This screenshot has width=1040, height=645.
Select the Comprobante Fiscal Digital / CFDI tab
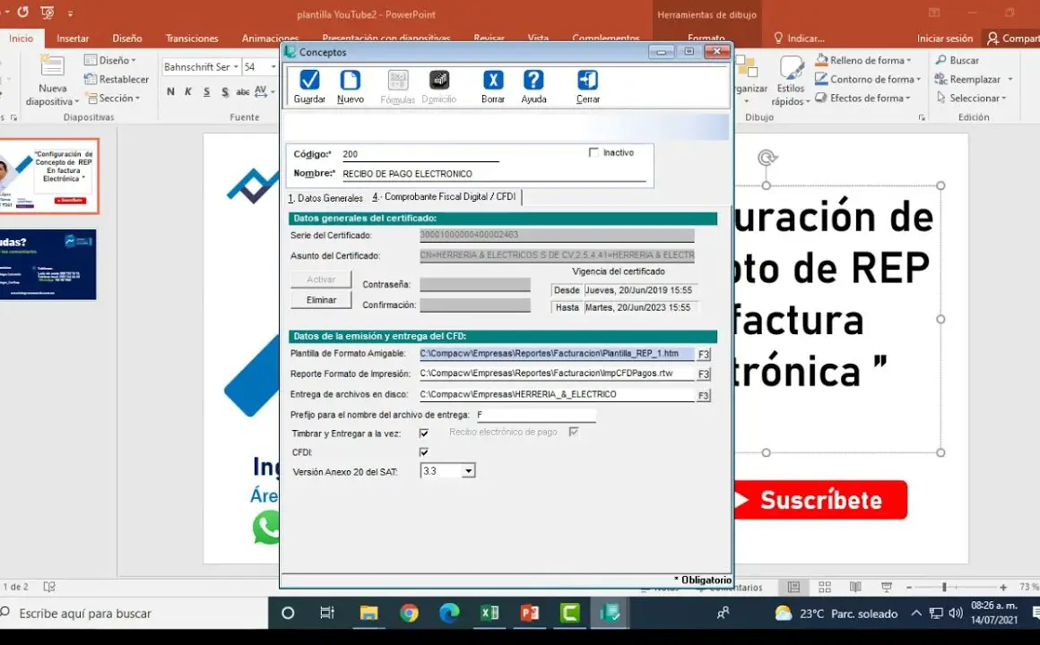(x=444, y=197)
